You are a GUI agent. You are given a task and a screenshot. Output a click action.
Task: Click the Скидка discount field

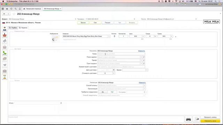pyautogui.click(x=150, y=36)
